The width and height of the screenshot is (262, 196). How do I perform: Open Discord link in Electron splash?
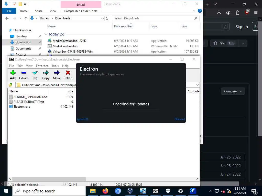(180, 119)
